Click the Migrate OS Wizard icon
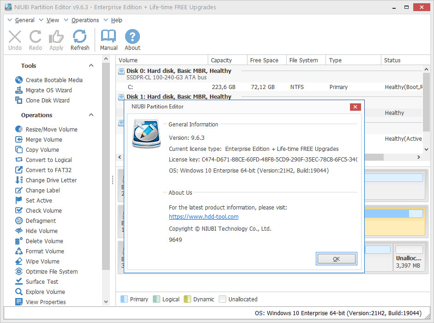434x323 pixels. 19,90
